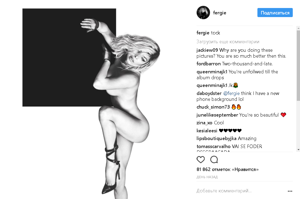Open lipsboutiquebyjka's profile link

216,138
